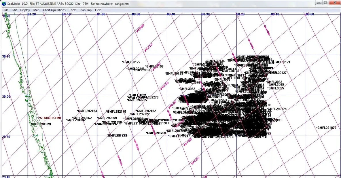Click the 80 40 longitude label

click(171, 14)
